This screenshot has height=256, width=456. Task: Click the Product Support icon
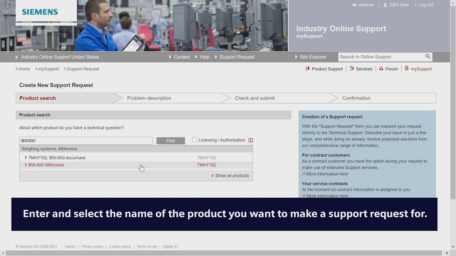[x=307, y=69]
